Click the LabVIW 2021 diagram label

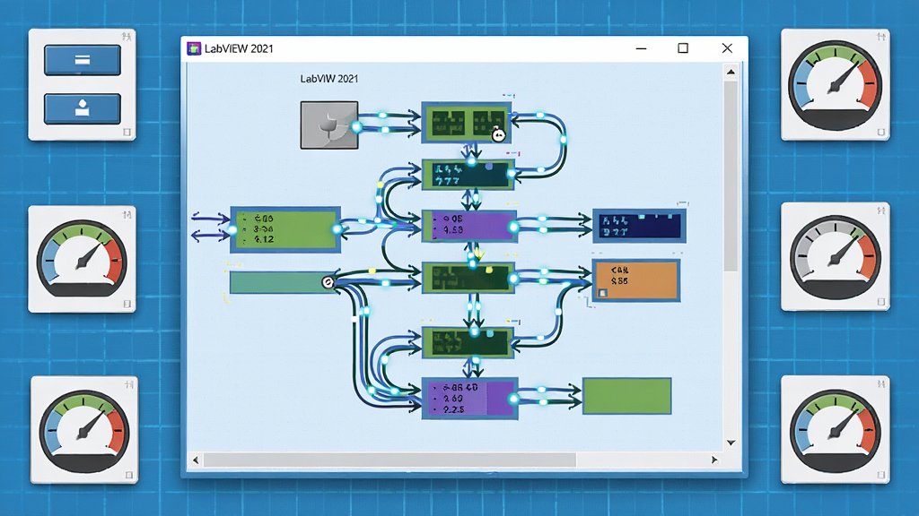click(x=328, y=79)
